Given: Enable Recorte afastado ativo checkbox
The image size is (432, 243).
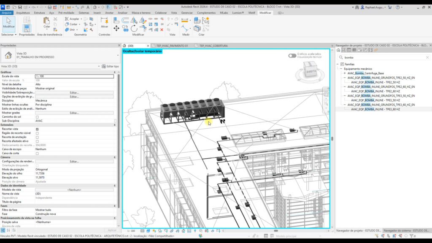Looking at the screenshot, I should pyautogui.click(x=37, y=141).
